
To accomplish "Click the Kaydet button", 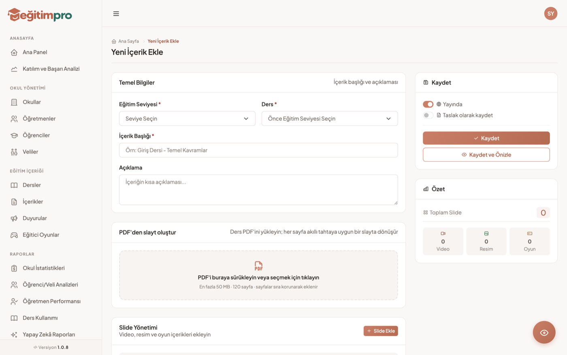I will 486,138.
